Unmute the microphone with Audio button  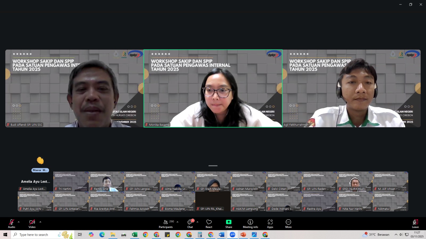[x=11, y=223]
